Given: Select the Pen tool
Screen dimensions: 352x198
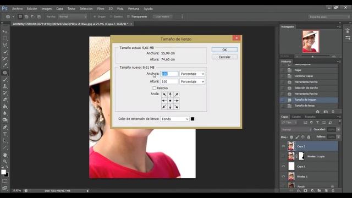Looking at the screenshot, I should pyautogui.click(x=5, y=127).
